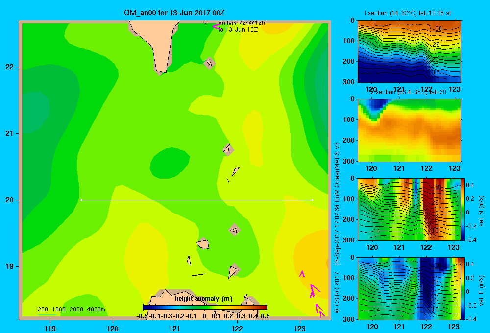The image size is (490, 333).
Task: Click the vertical CSIRO BoM OceanMAPS v3 credit text
Action: [x=337, y=228]
